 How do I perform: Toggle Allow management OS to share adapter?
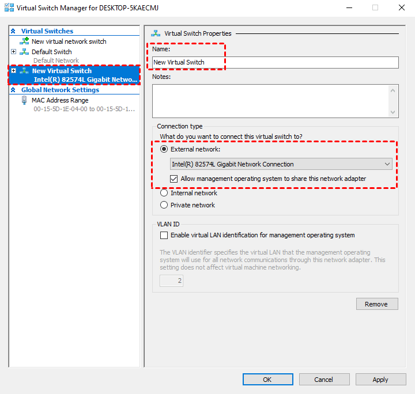click(x=174, y=179)
